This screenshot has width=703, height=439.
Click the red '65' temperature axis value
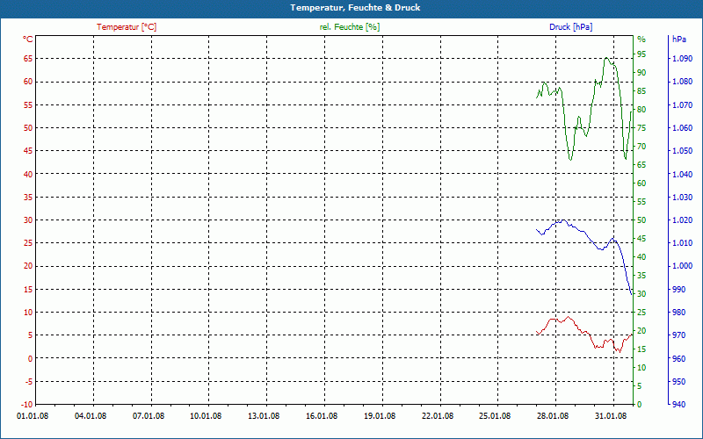28,59
